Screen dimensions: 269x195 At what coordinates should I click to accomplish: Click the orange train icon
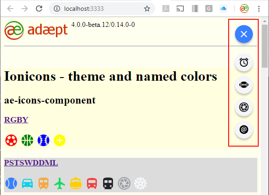[43, 183]
